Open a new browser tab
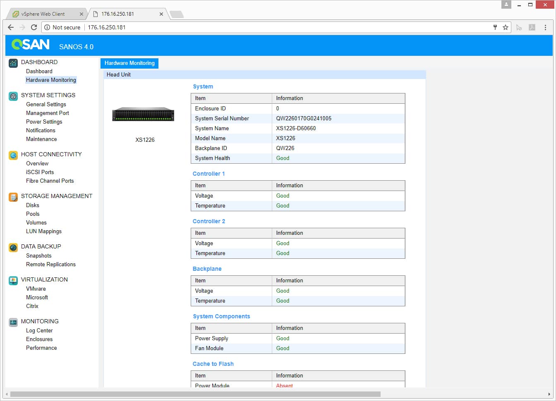Viewport: 556px width, 401px height. click(177, 14)
